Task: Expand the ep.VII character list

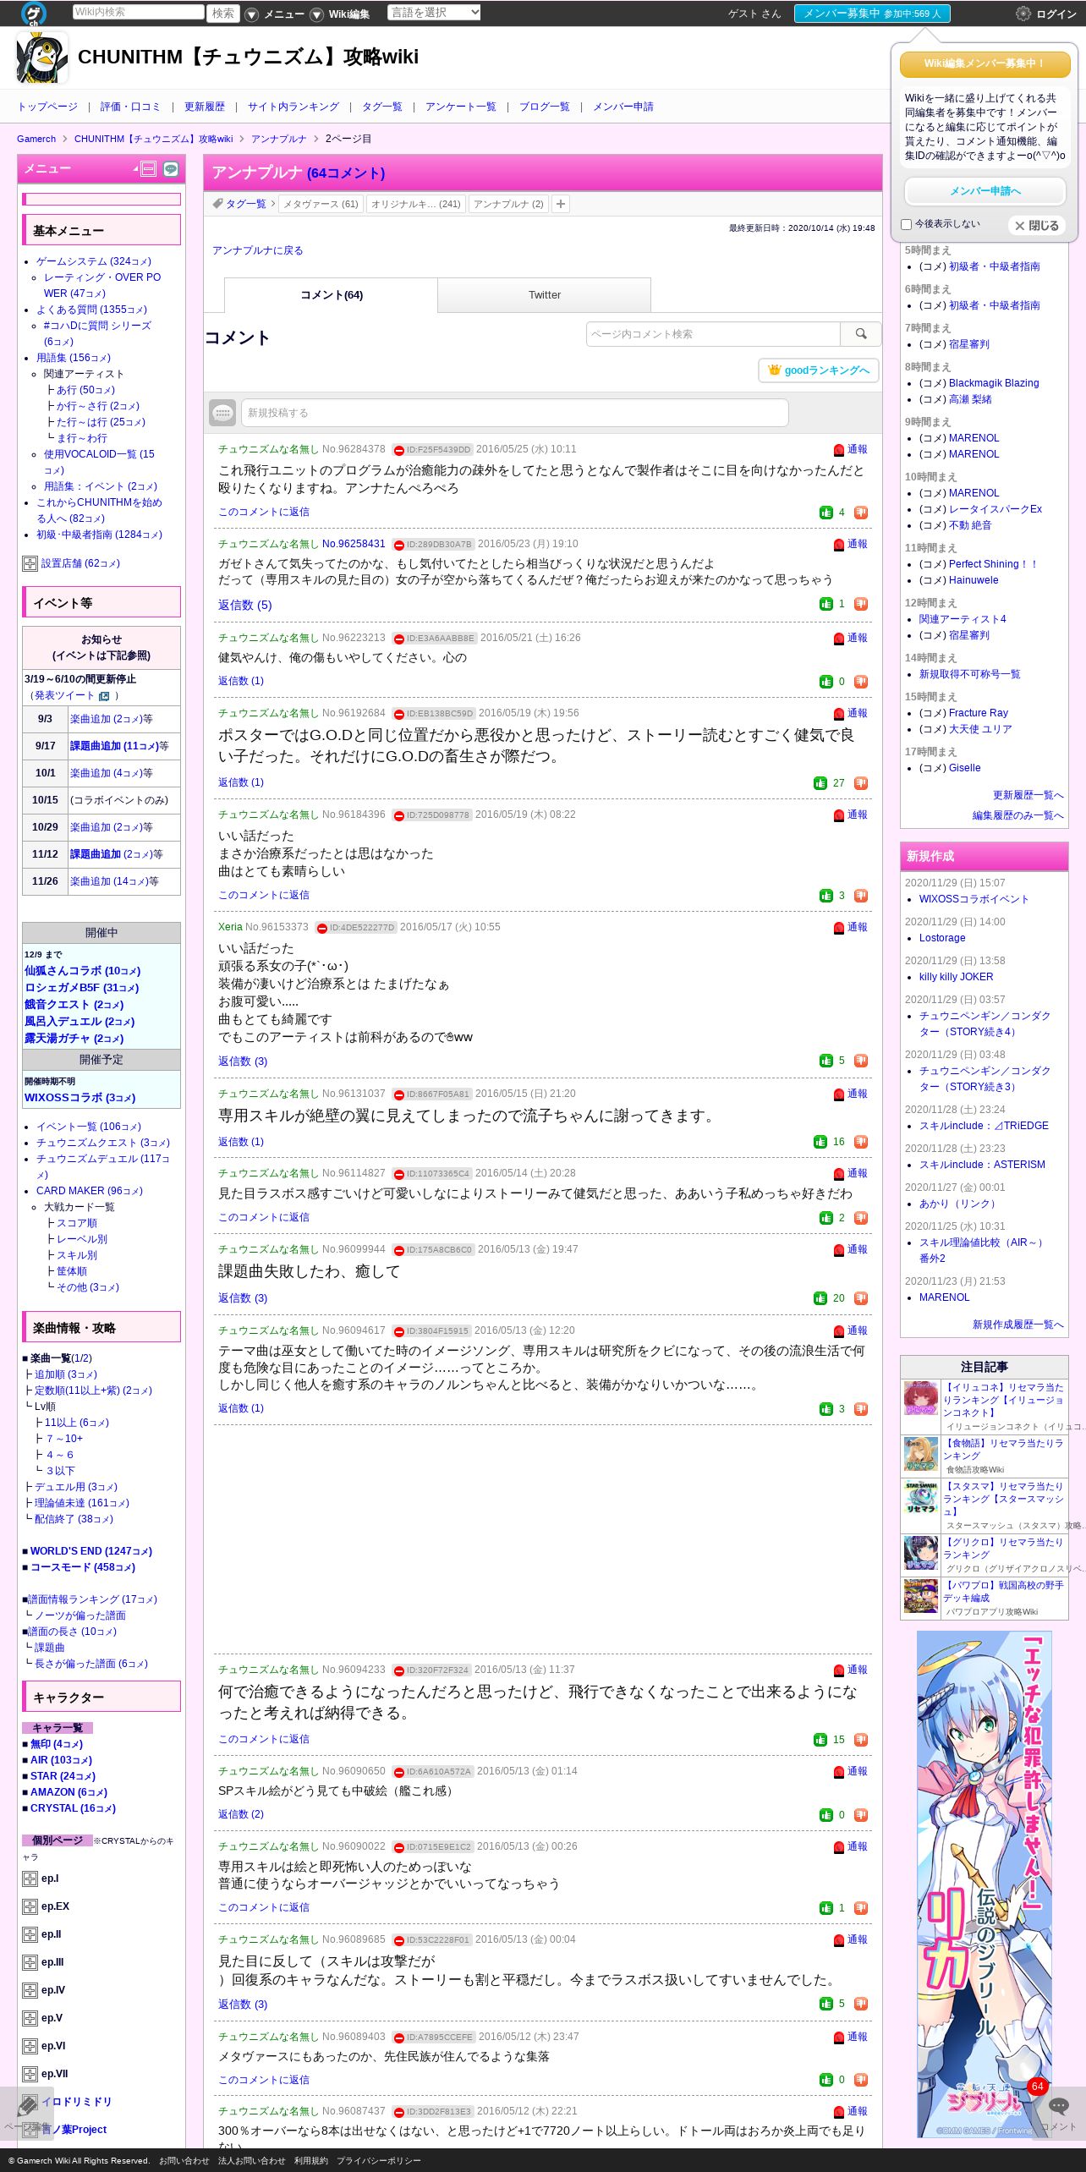Action: [x=30, y=2074]
